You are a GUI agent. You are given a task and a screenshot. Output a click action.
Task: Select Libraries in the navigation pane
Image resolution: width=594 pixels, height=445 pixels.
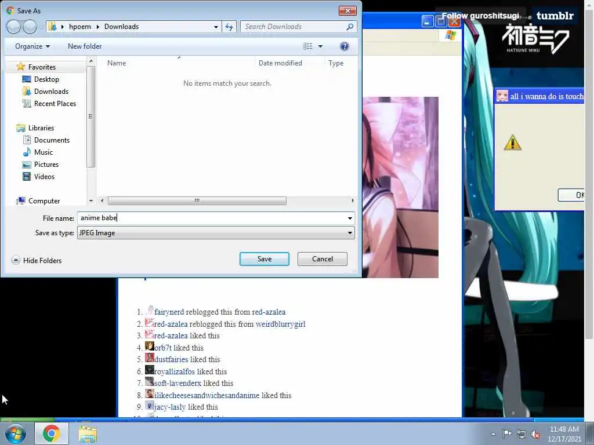[41, 128]
